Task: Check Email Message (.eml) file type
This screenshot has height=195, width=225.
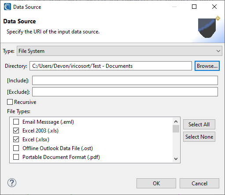Action: [16, 122]
